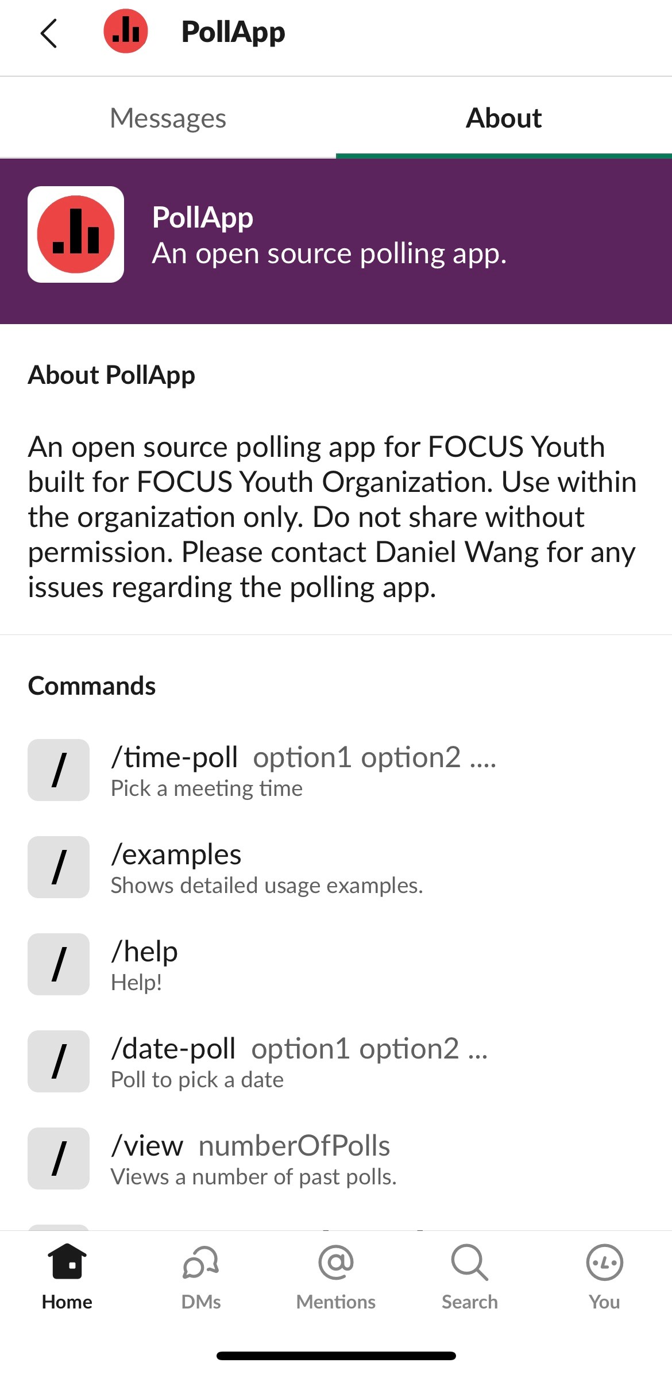Open the large PollApp icon thumbnail
The width and height of the screenshot is (672, 1374).
coord(76,234)
